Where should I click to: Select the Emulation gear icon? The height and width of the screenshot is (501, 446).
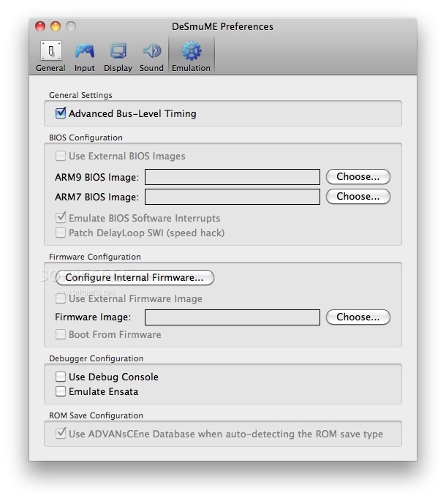[x=191, y=50]
